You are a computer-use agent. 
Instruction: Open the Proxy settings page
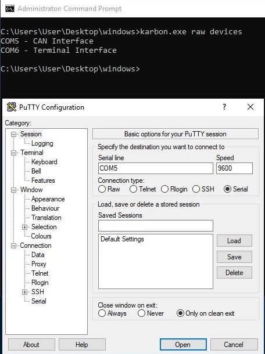[39, 264]
